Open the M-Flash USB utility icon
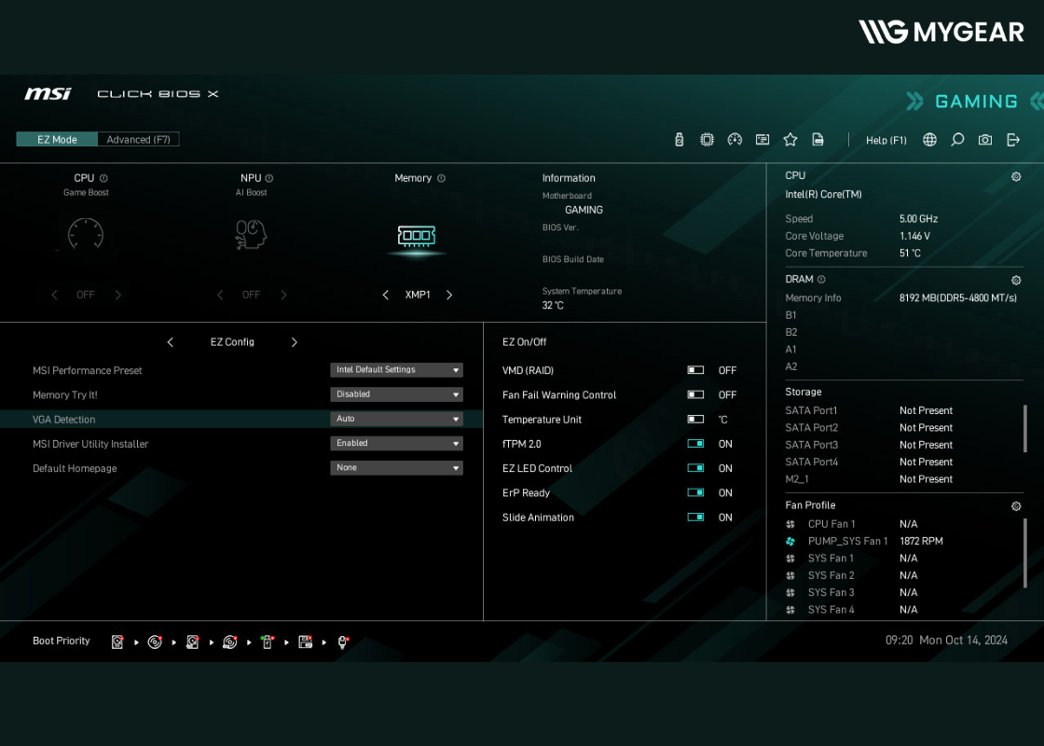 point(679,140)
